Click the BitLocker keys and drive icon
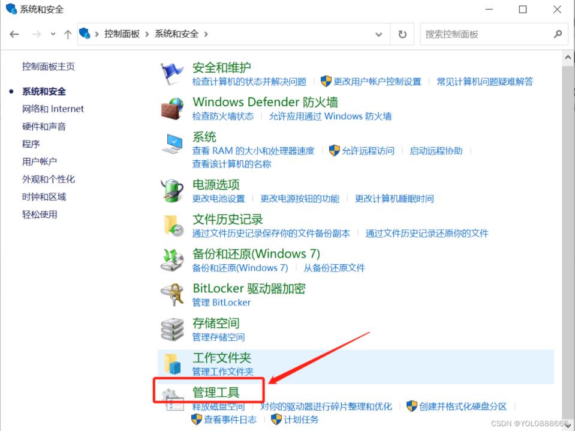 172,295
